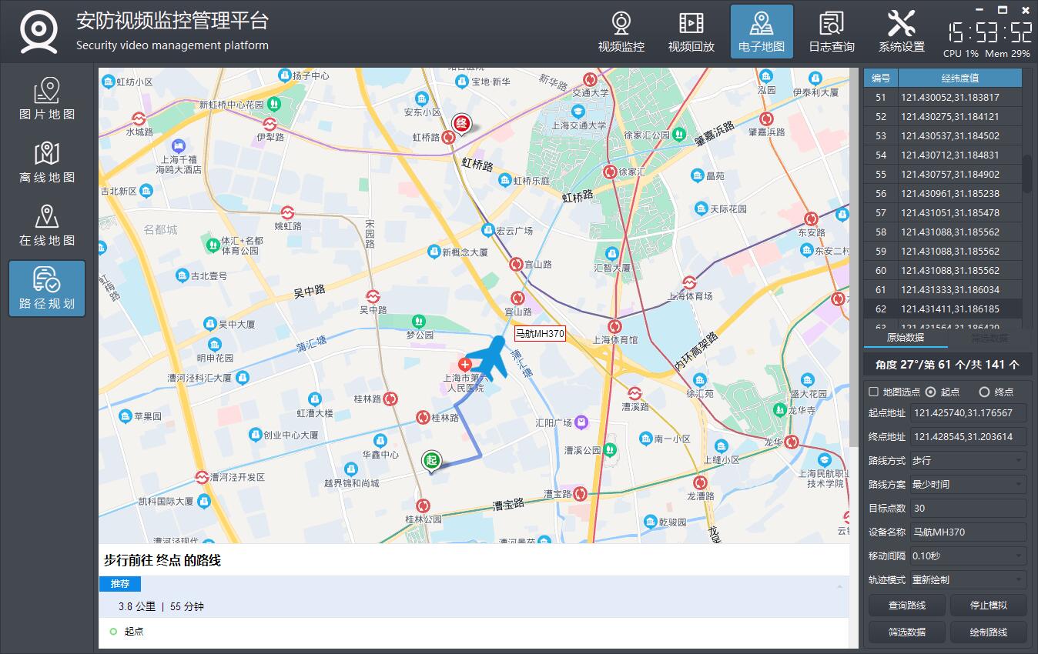Click the coordinate table's vertical scrollbar
This screenshot has height=654, width=1038.
[x=1026, y=173]
